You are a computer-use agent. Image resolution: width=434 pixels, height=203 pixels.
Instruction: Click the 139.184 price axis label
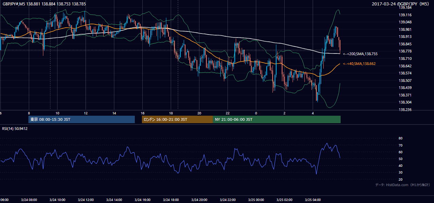[405, 7]
